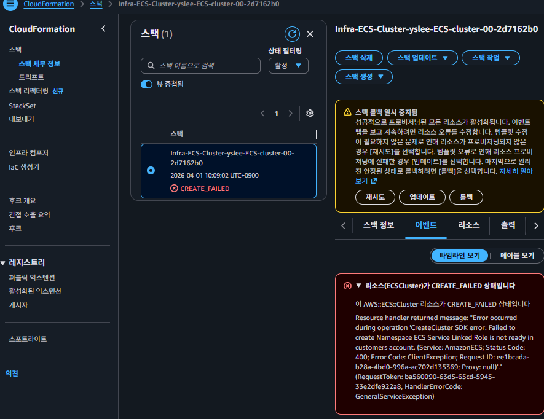Go to next page of stacks
The height and width of the screenshot is (419, 544).
pos(290,114)
